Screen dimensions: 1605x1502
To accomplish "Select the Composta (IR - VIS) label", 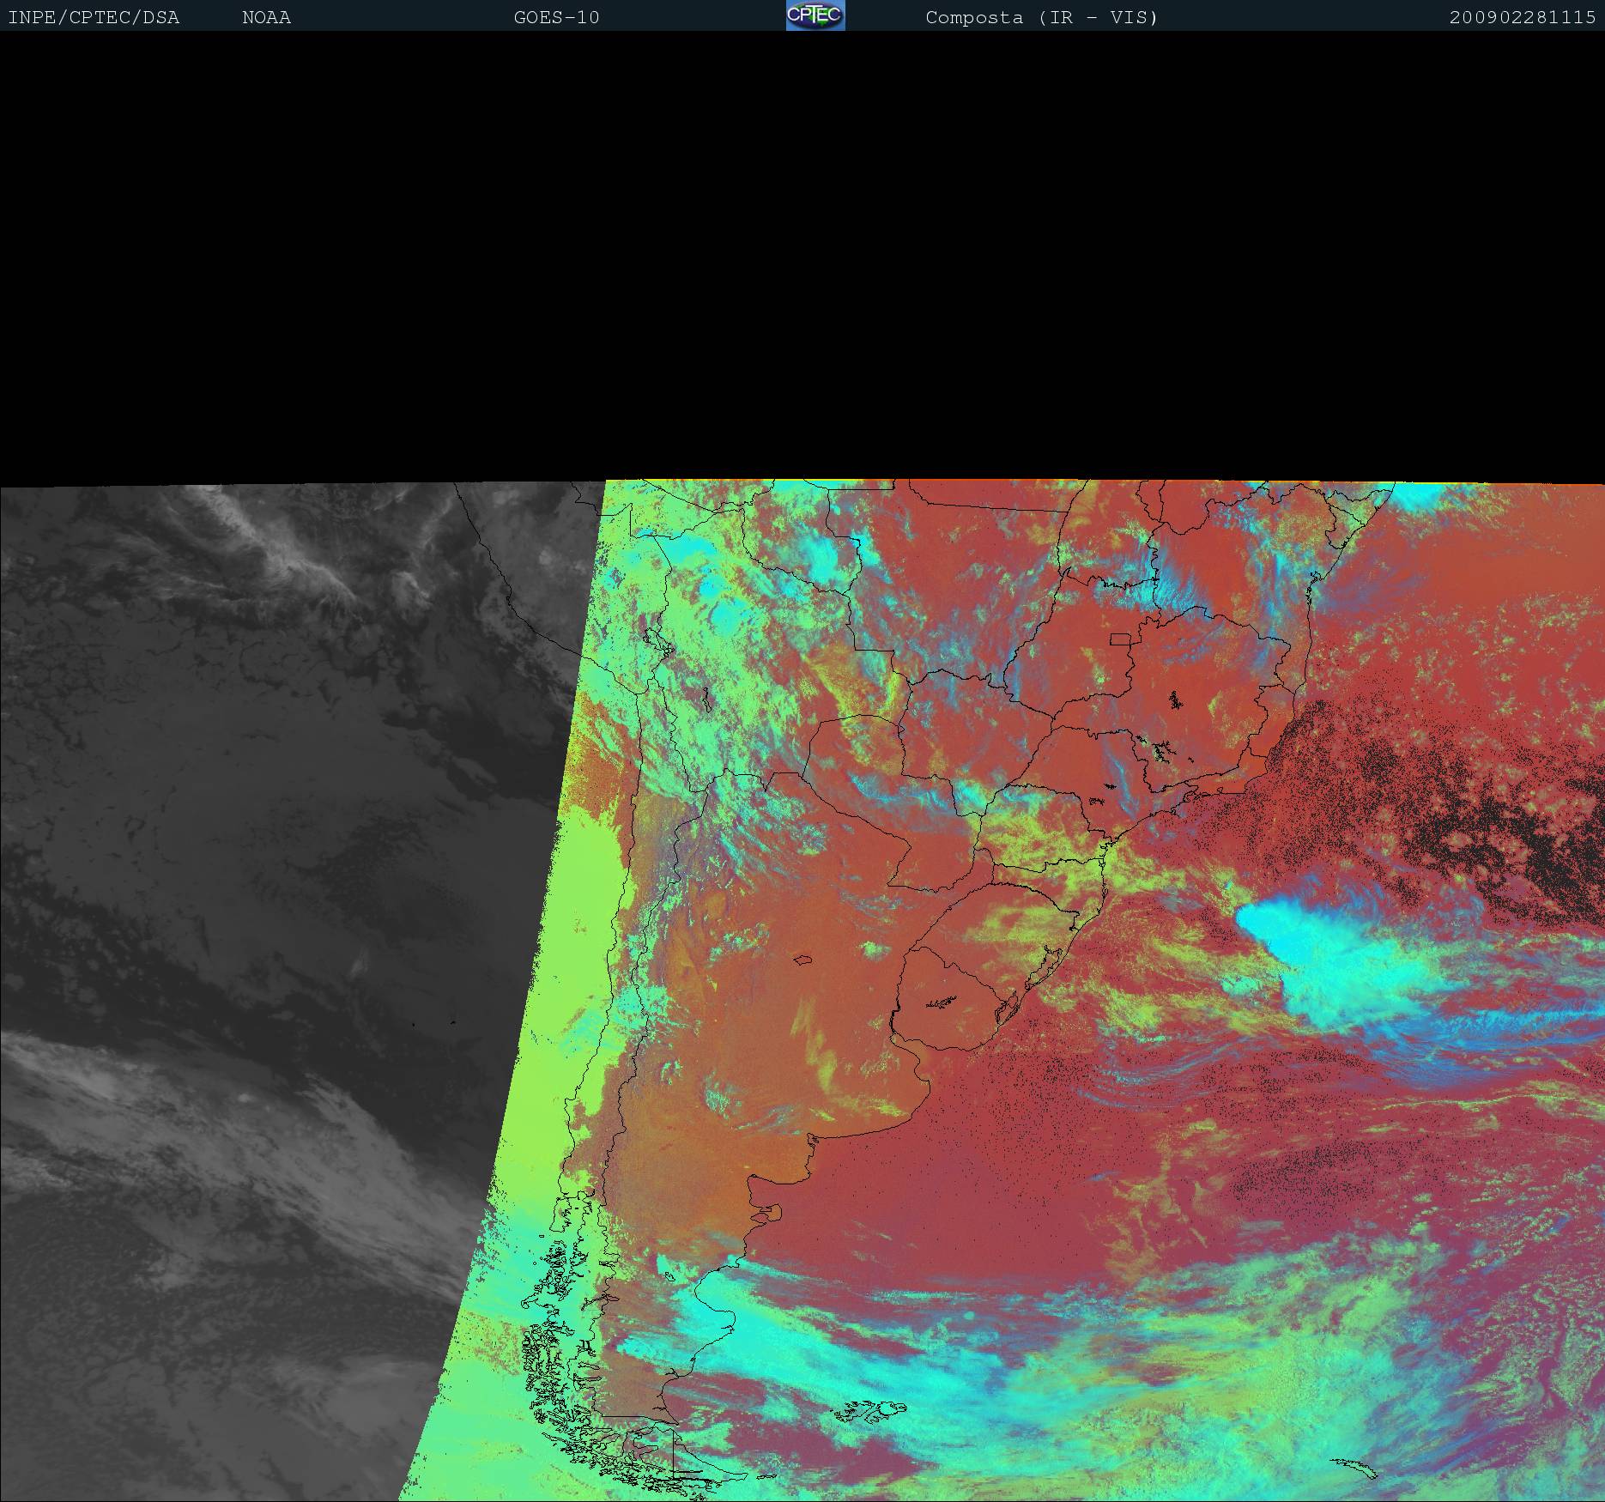I will pos(1042,18).
